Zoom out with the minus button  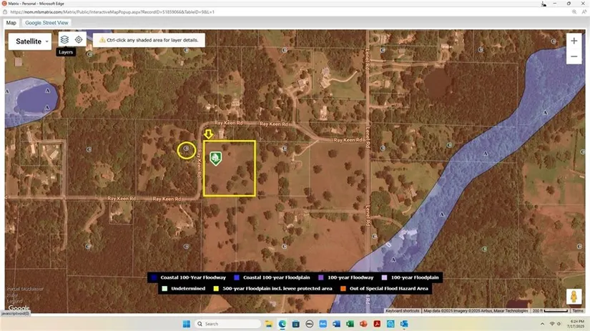[x=574, y=57]
